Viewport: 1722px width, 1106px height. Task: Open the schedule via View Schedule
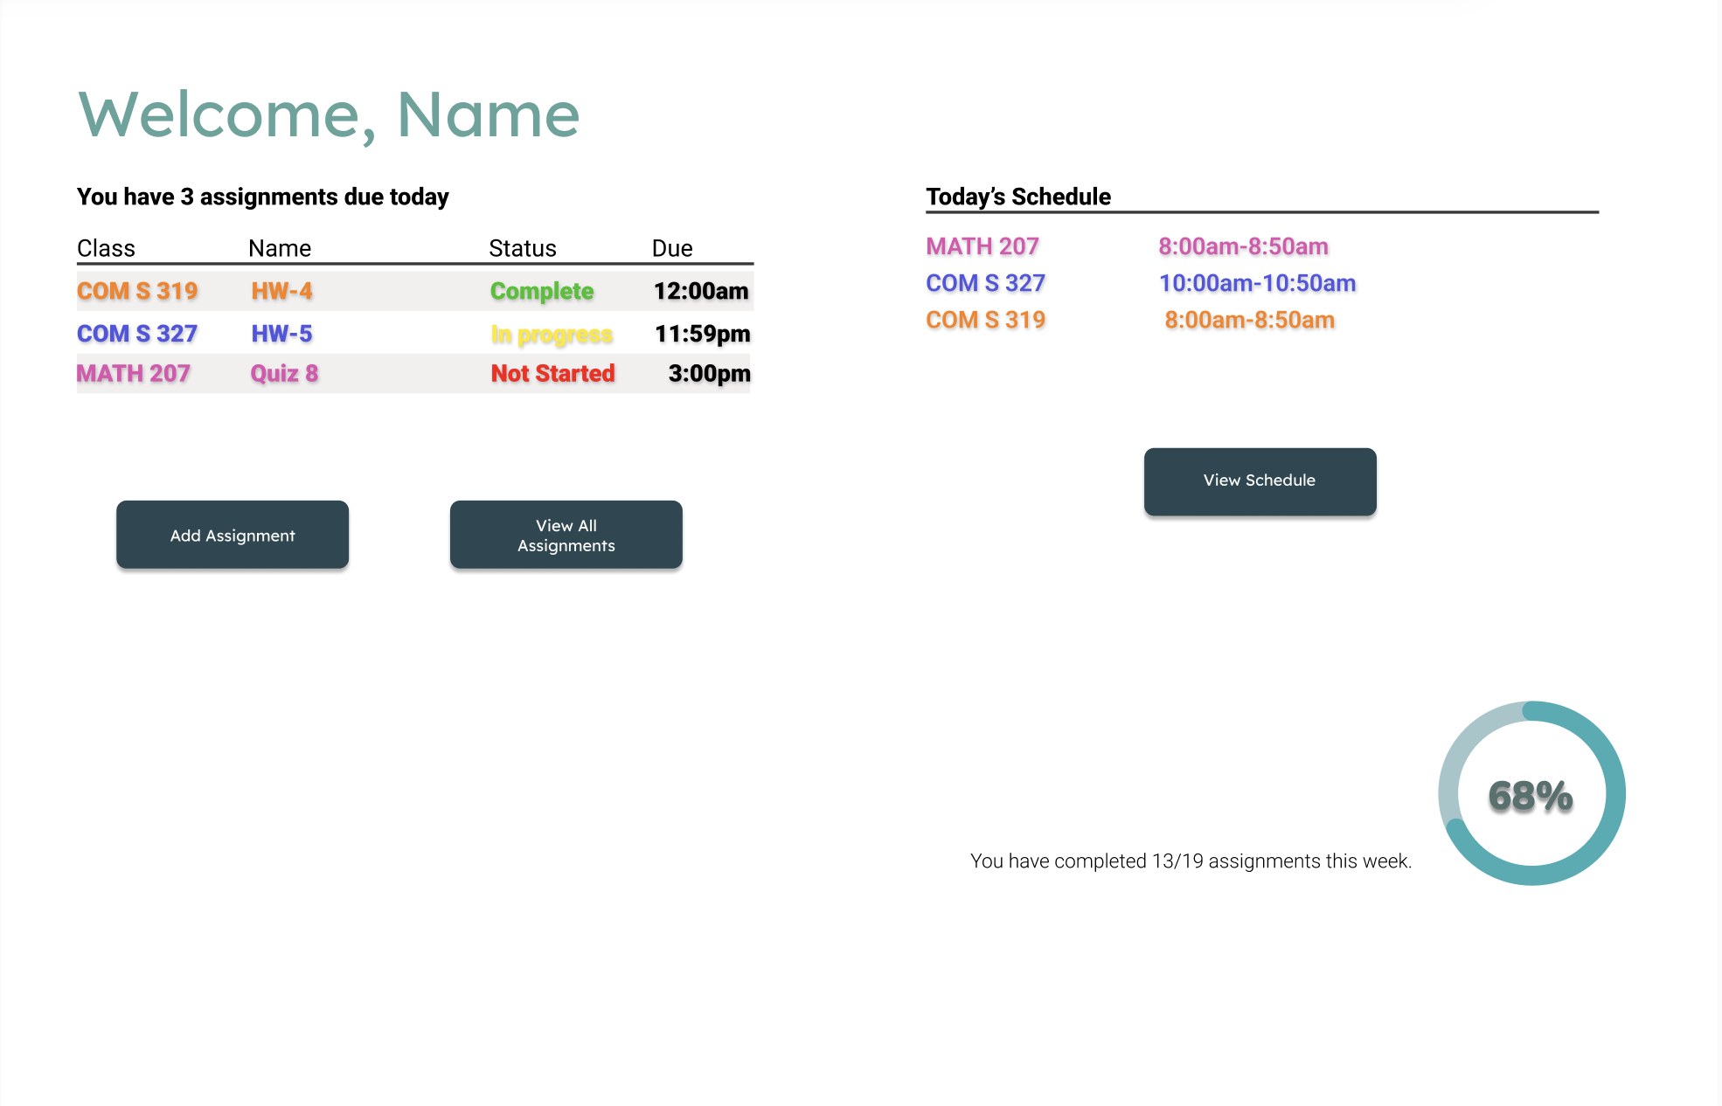point(1259,480)
